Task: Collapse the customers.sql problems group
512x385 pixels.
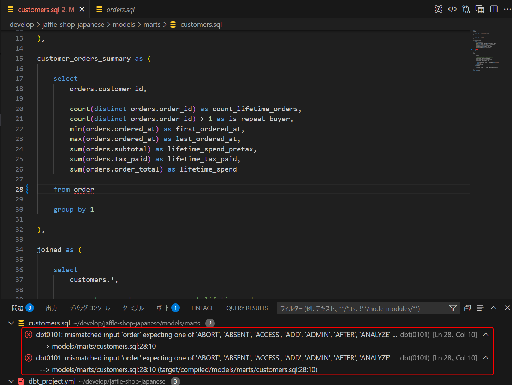Action: [x=11, y=323]
